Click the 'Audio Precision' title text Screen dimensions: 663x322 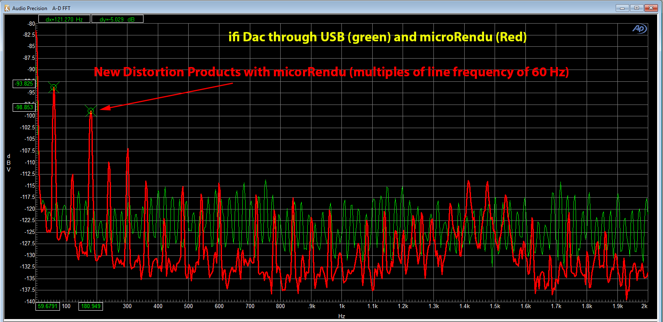[x=30, y=8]
